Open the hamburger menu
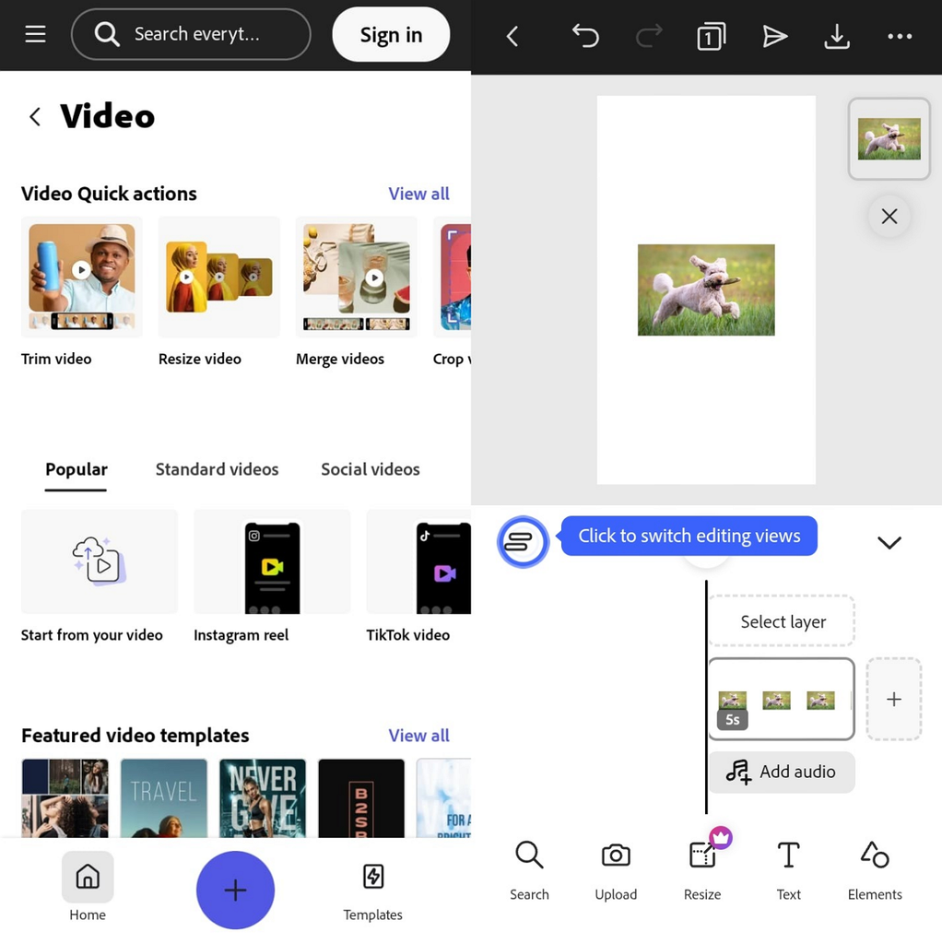Viewport: 942px width, 944px height. tap(36, 34)
